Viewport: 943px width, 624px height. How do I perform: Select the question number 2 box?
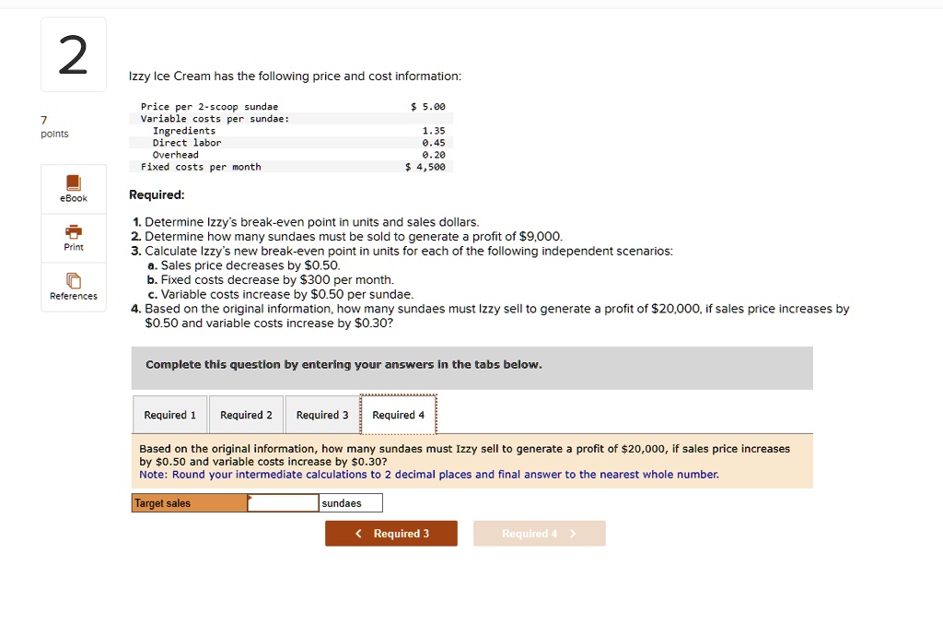pos(73,54)
